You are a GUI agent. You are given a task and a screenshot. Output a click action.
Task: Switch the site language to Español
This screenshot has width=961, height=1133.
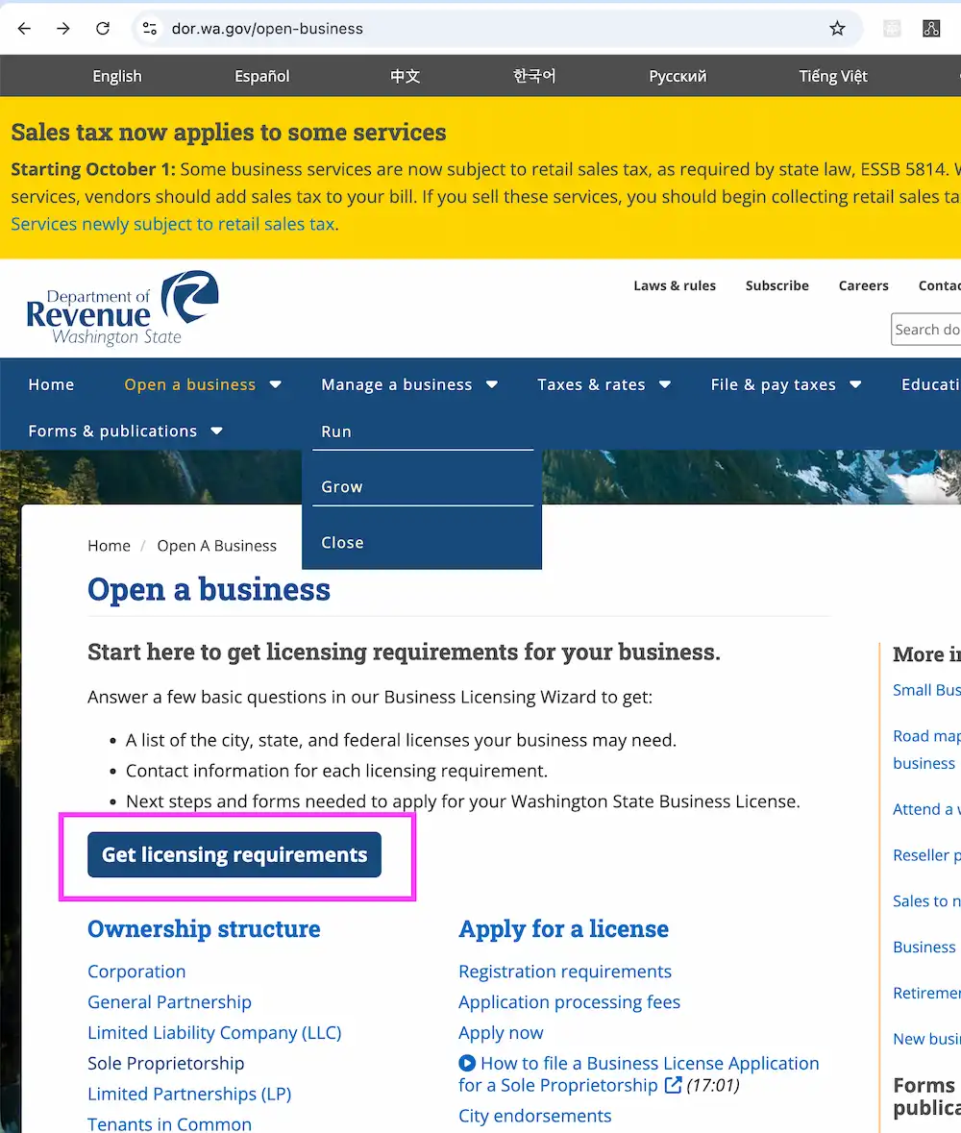[261, 75]
